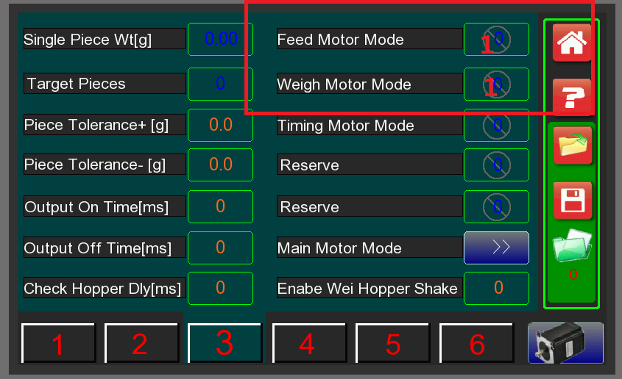622x379 pixels.
Task: Open help with question mark icon
Action: [572, 97]
